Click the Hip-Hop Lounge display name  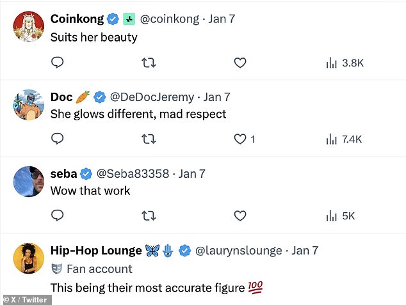(x=96, y=251)
